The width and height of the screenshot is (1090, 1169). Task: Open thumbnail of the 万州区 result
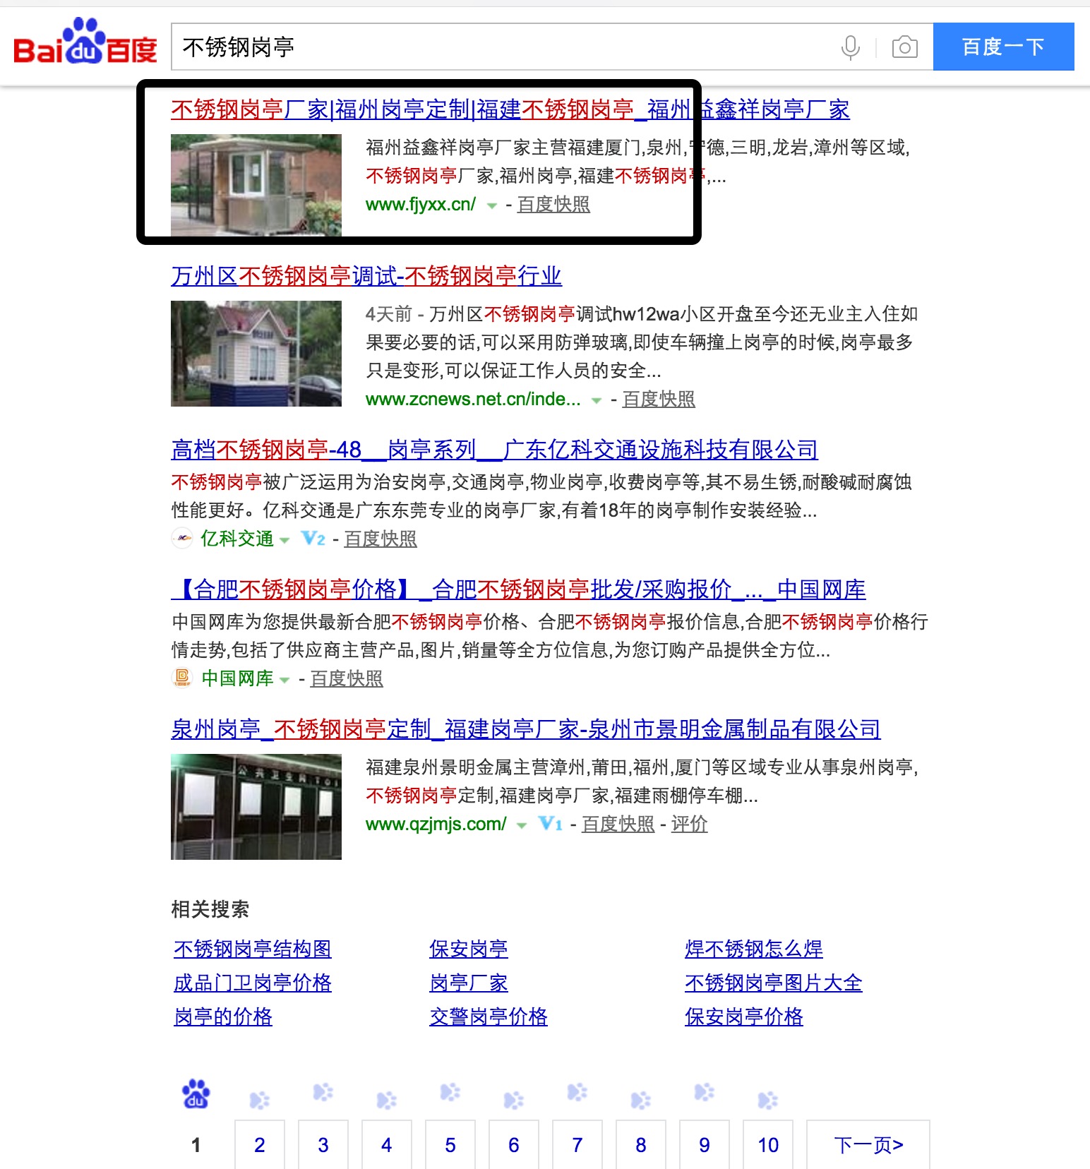pos(256,354)
